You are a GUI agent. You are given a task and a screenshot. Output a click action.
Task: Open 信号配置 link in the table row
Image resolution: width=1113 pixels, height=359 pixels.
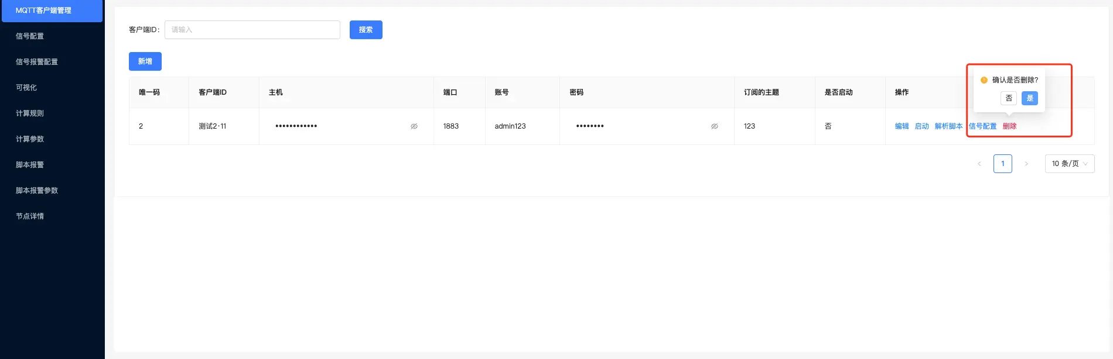click(983, 126)
